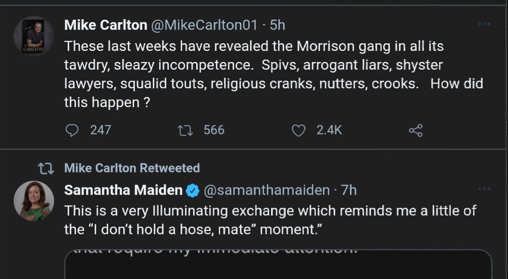This screenshot has width=508, height=279.
Task: Click the reply icon on Mike Carlton's tweet
Action: pyautogui.click(x=73, y=131)
